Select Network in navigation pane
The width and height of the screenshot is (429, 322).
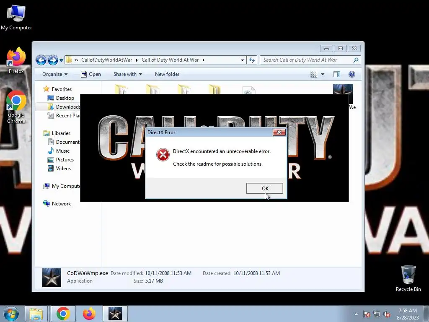[57, 204]
